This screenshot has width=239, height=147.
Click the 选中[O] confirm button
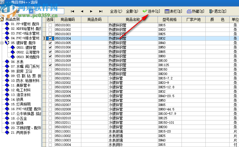pos(151,11)
